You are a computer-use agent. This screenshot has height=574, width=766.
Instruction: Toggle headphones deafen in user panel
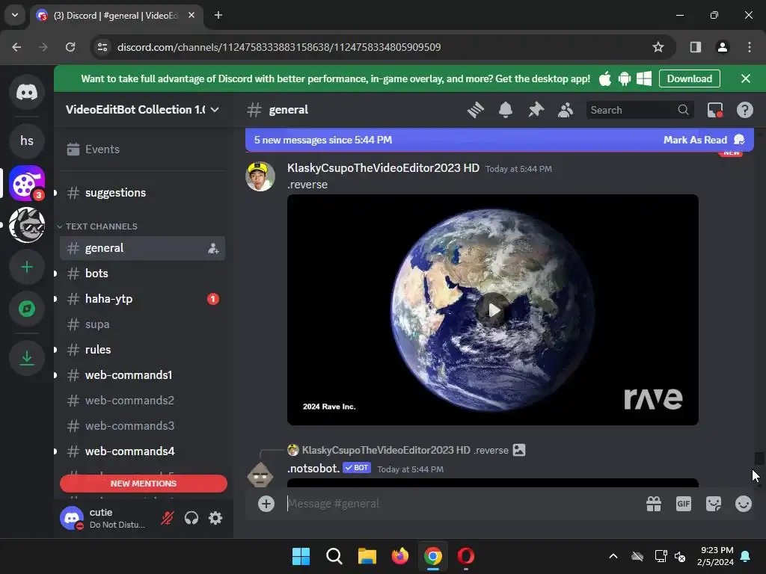point(191,518)
